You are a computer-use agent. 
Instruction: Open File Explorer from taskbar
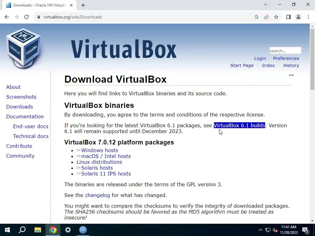pyautogui.click(x=38, y=230)
